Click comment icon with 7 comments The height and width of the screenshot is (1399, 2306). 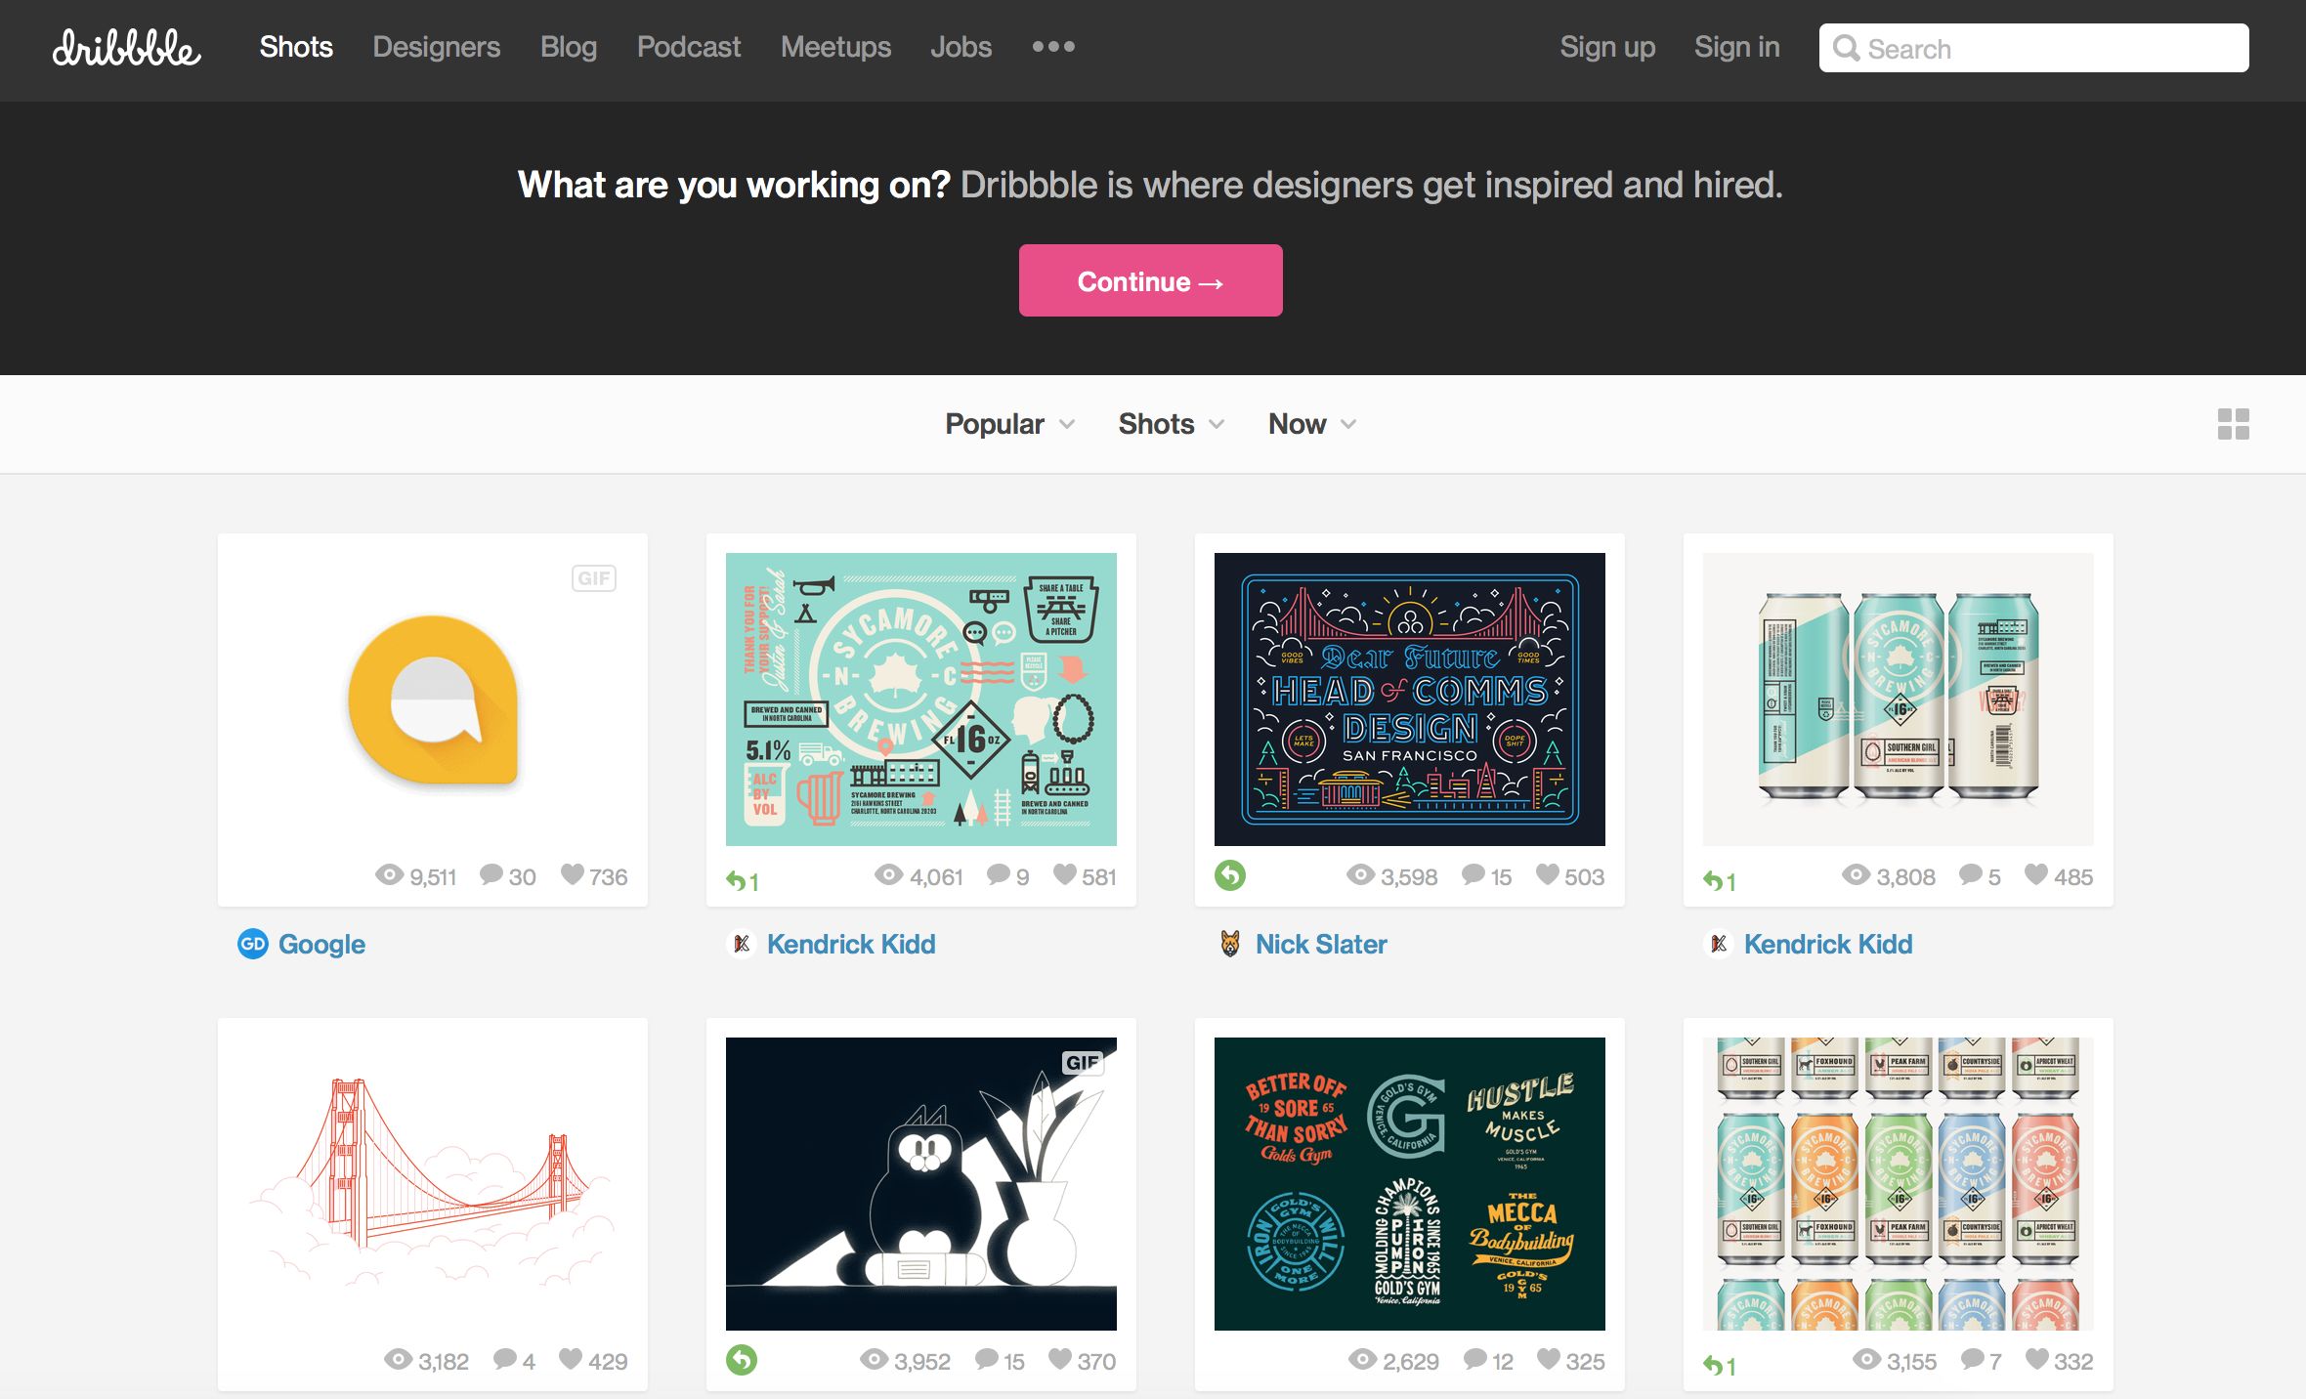pyautogui.click(x=1973, y=1359)
